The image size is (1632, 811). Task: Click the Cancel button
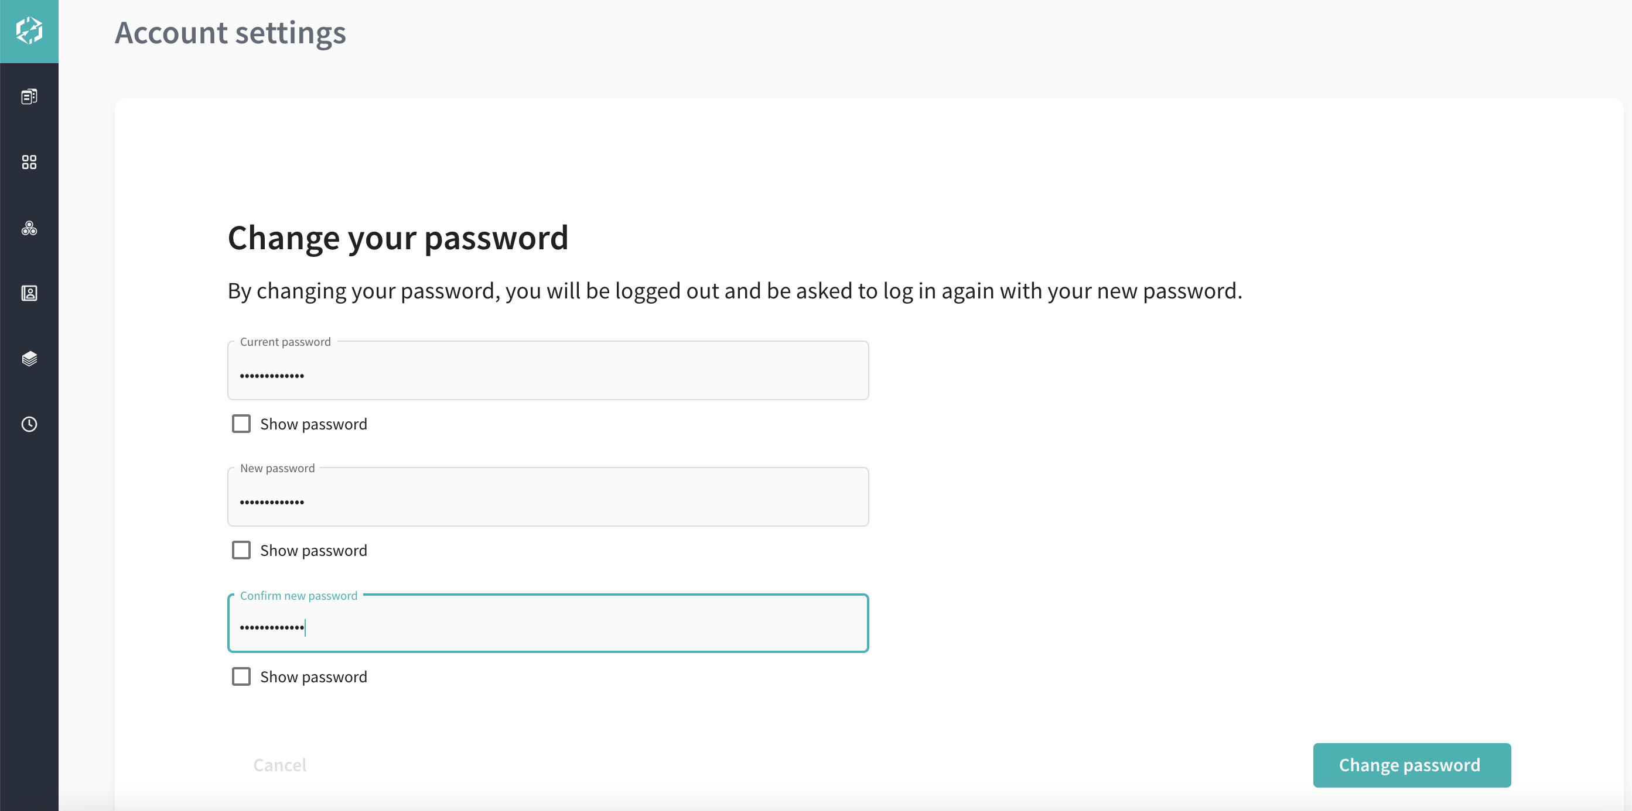point(279,764)
